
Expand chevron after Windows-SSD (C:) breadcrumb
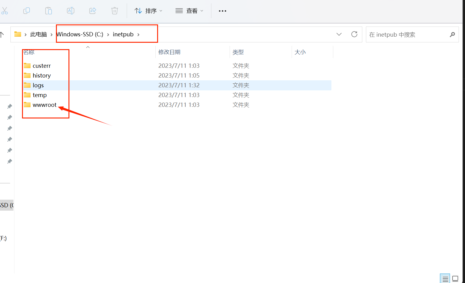[x=108, y=34]
